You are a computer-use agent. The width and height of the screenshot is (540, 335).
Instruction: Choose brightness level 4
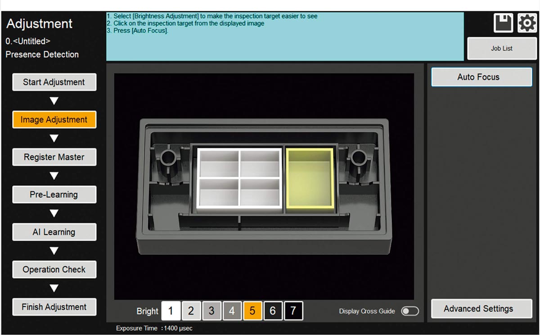point(232,311)
